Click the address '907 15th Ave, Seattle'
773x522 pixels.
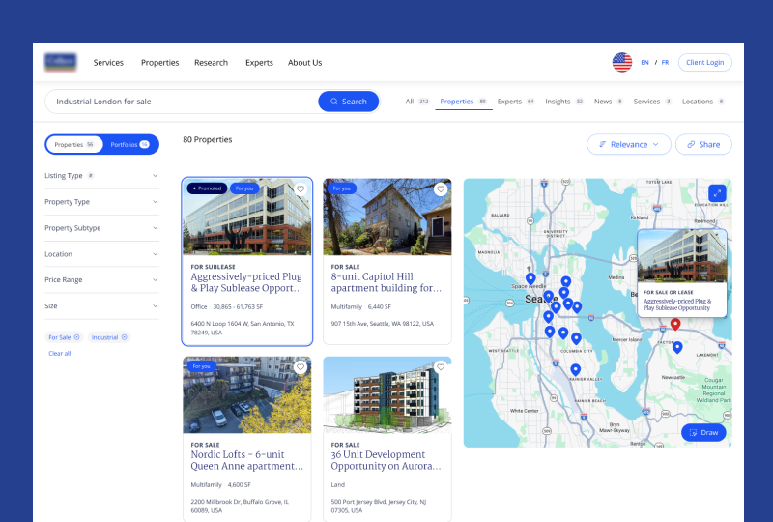tap(382, 324)
